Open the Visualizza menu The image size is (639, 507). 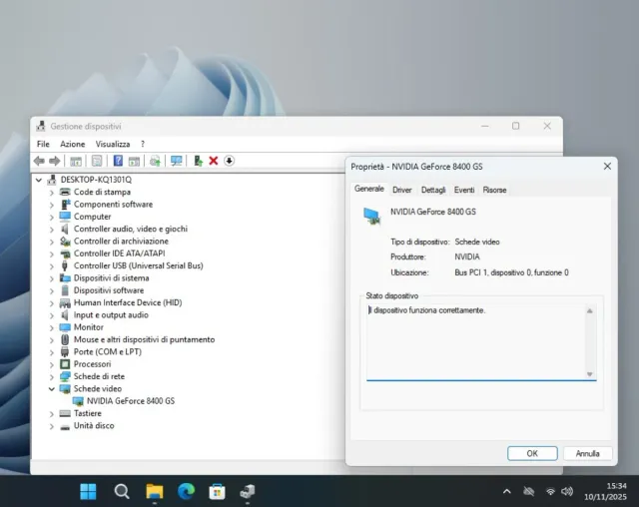113,144
